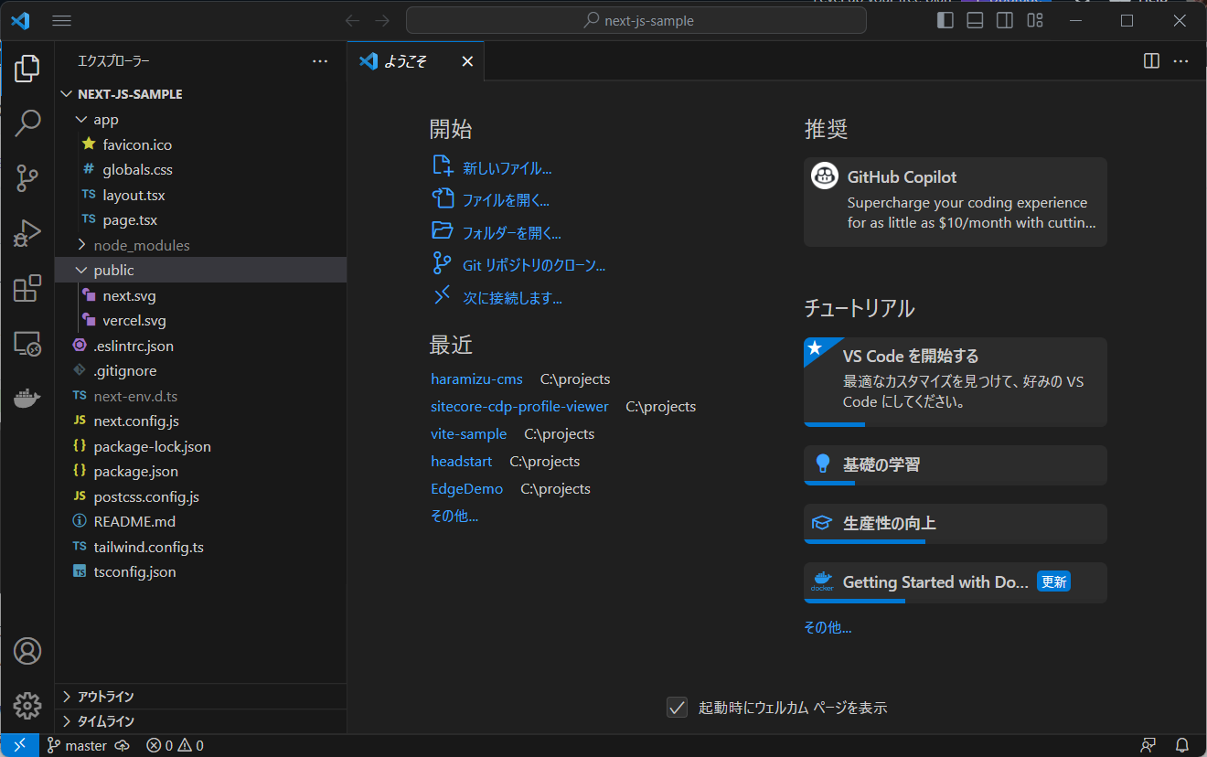Viewport: 1207px width, 757px height.
Task: Open recent project vite-sample
Action: [468, 433]
